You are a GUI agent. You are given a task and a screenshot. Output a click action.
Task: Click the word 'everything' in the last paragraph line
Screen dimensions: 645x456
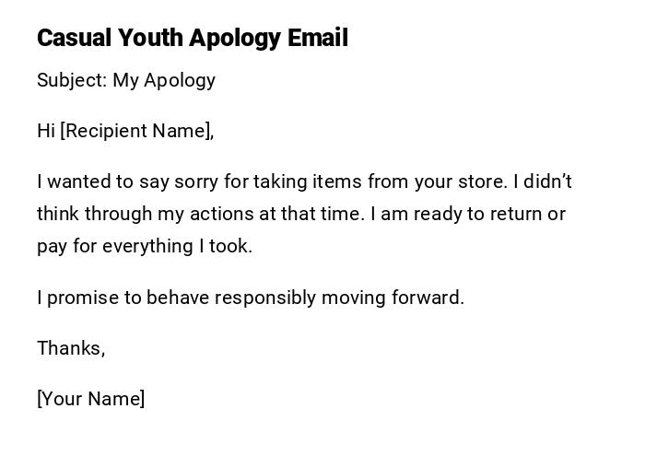click(x=144, y=246)
